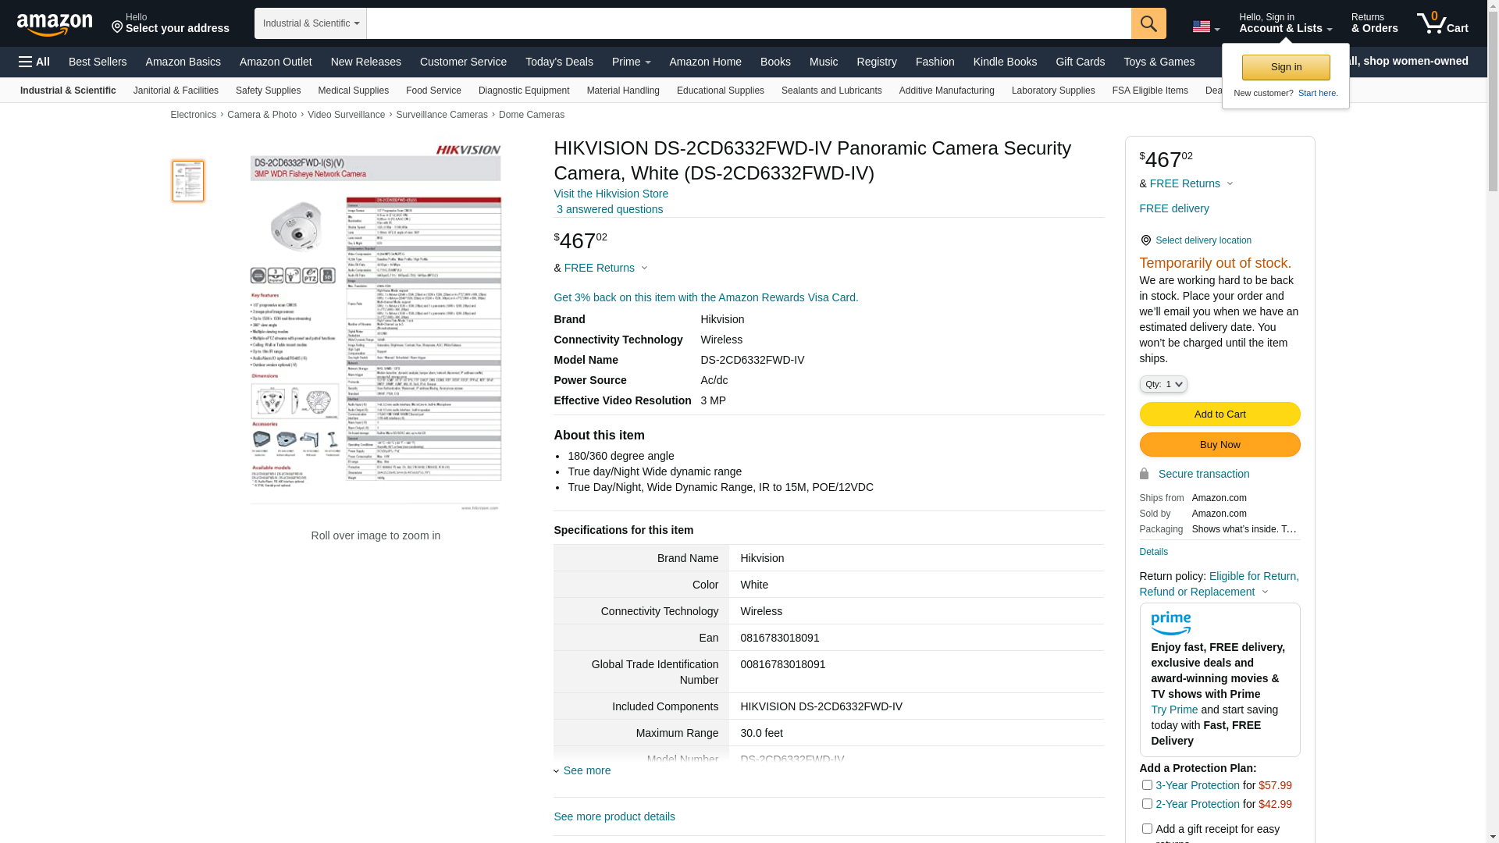Expand See more specifications
1499x843 pixels.
coord(586,770)
